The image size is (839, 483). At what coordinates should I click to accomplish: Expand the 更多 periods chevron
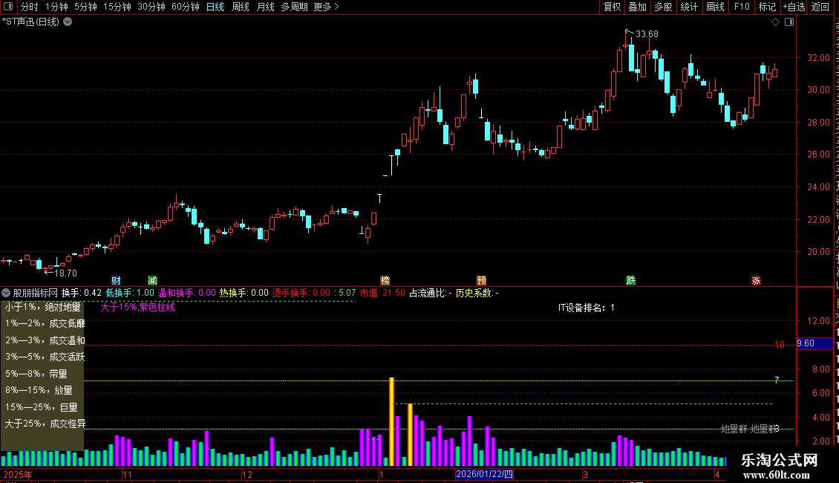[x=336, y=7]
